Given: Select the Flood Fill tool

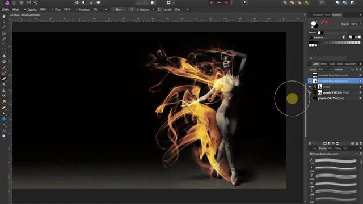Looking at the screenshot, I should point(4,56).
